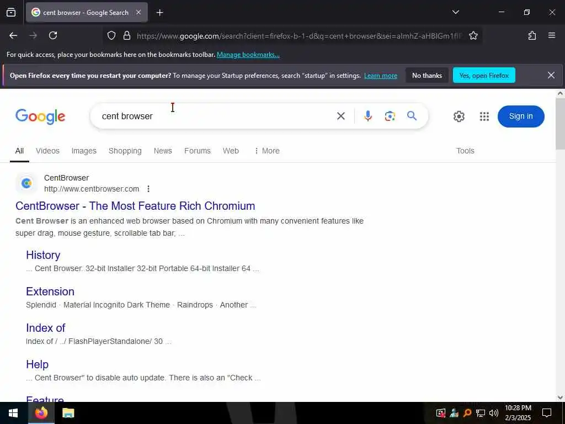Open the Firefox View icon in tab strip
Screen dimensions: 565x424
[11, 13]
